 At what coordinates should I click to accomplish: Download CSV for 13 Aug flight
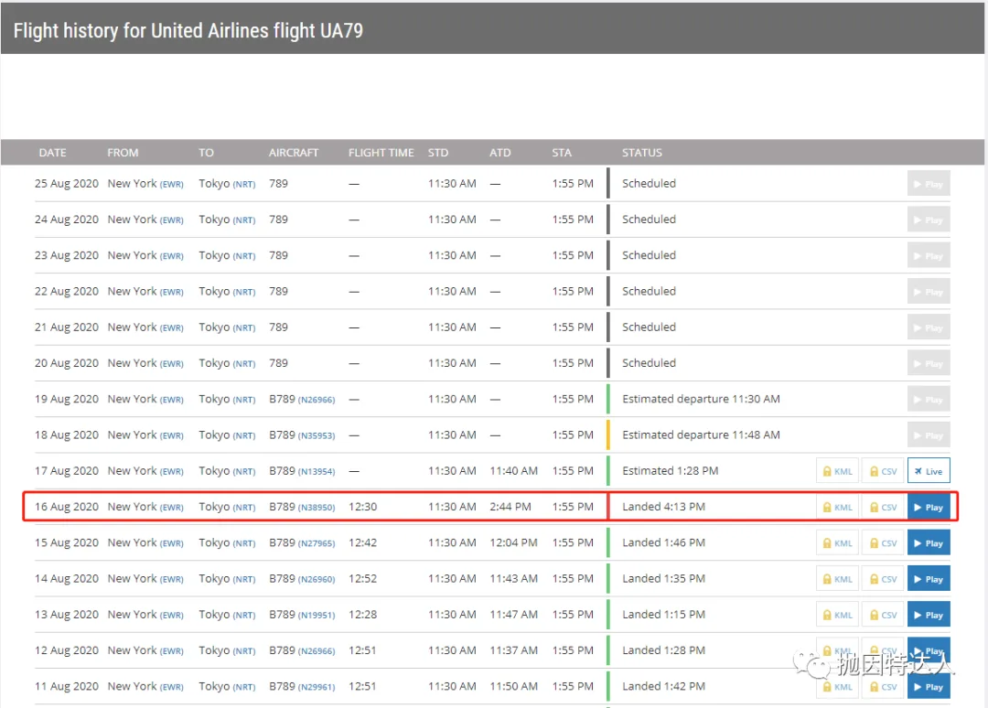tap(883, 615)
